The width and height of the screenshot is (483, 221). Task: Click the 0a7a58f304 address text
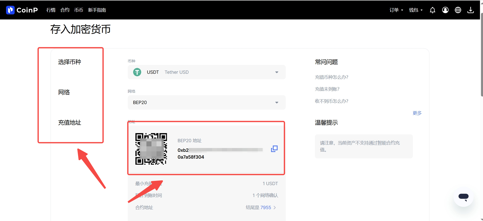tap(191, 157)
